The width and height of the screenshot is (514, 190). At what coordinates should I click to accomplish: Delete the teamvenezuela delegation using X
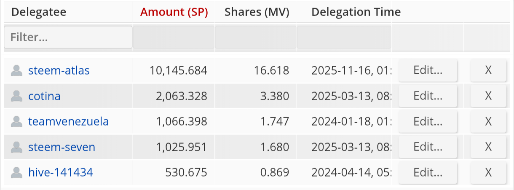click(x=488, y=122)
